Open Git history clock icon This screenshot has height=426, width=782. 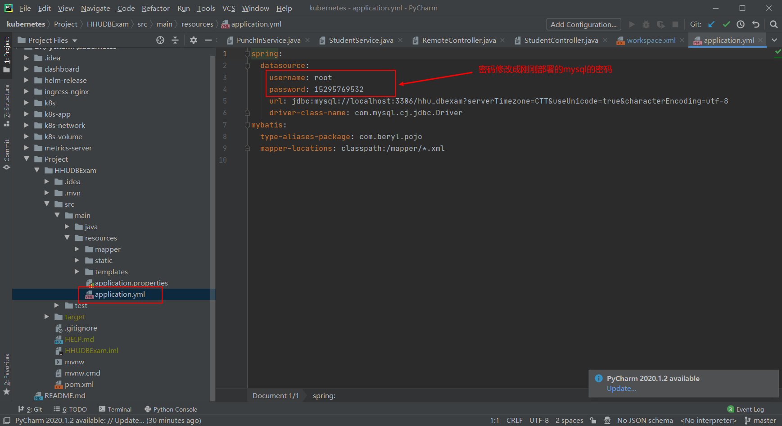point(741,24)
